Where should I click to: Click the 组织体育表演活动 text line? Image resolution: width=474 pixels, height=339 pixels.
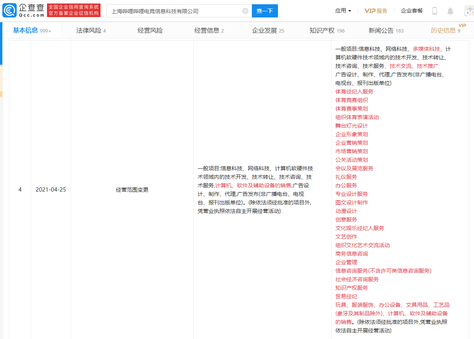coord(357,117)
